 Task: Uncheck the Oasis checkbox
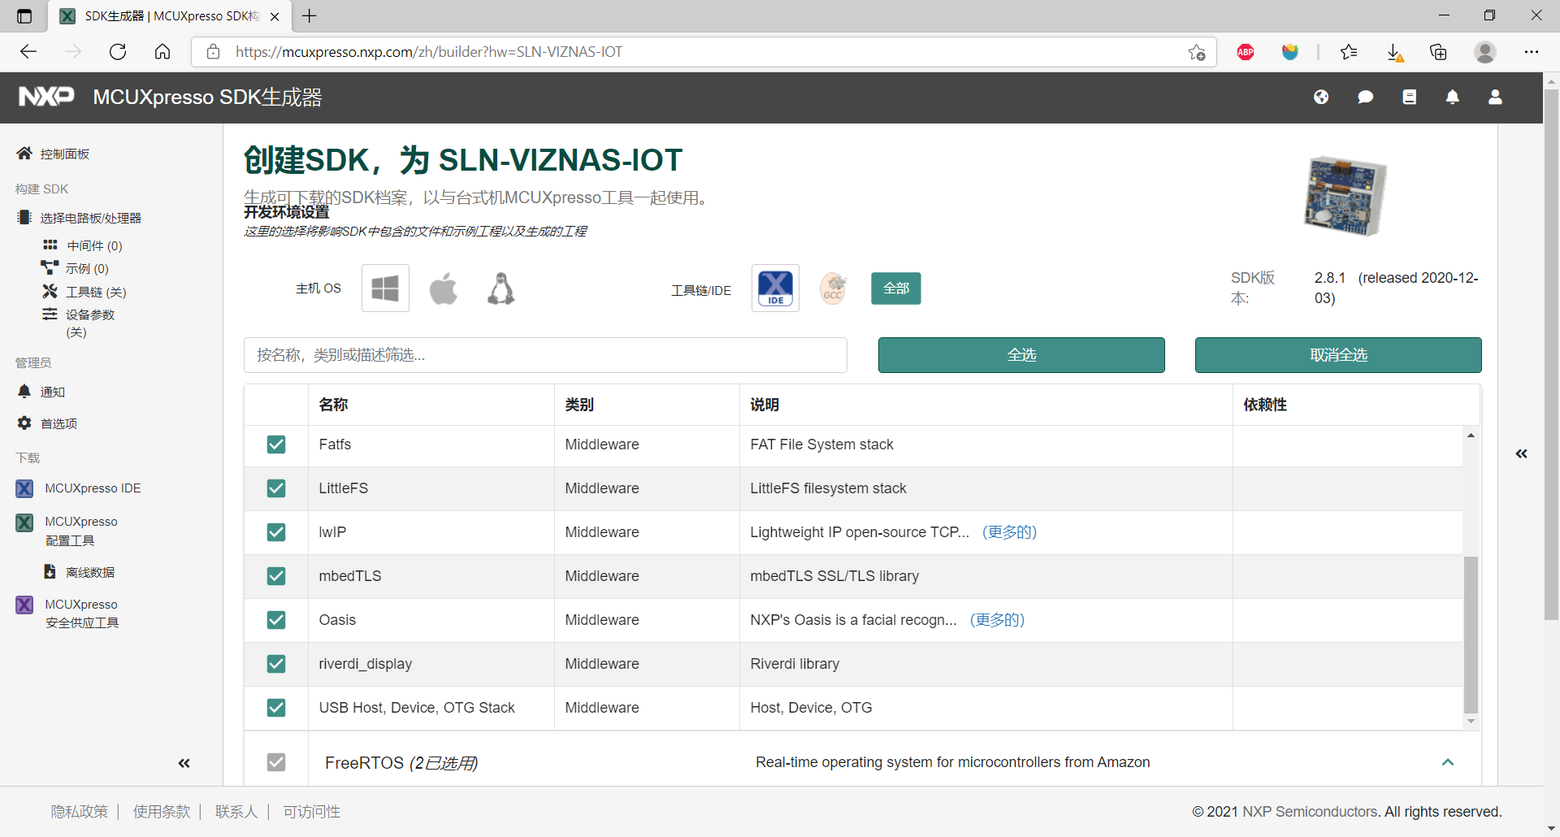point(276,619)
